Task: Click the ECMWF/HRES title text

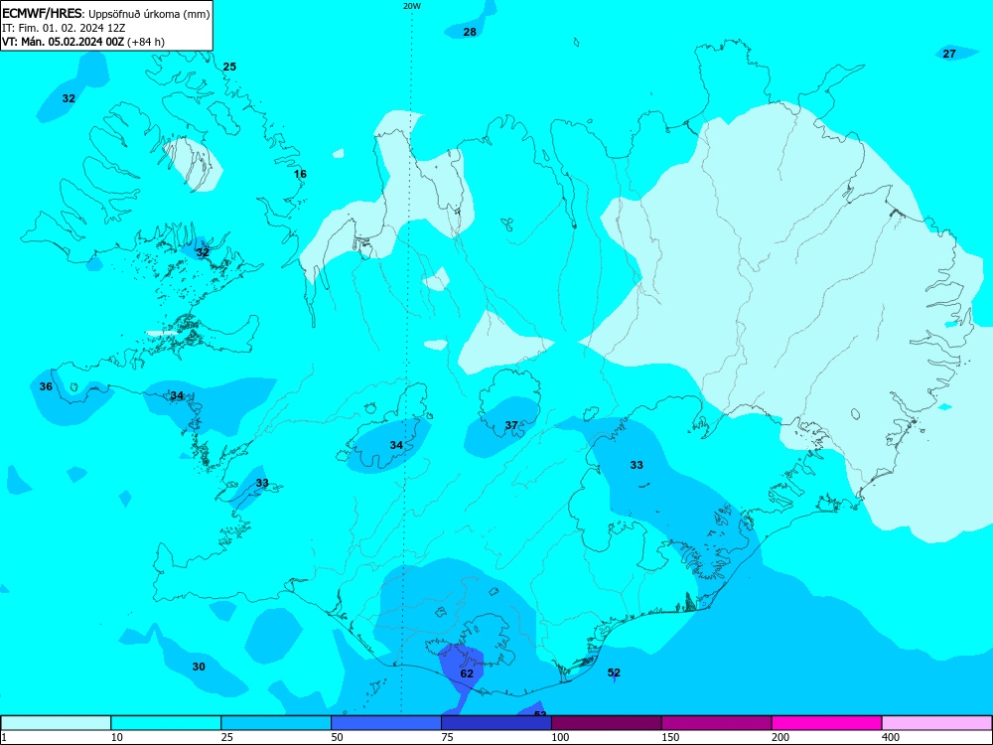Action: pyautogui.click(x=43, y=14)
